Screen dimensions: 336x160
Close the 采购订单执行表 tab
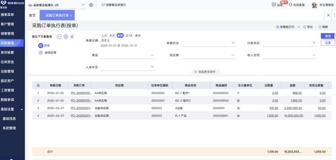click(x=71, y=16)
